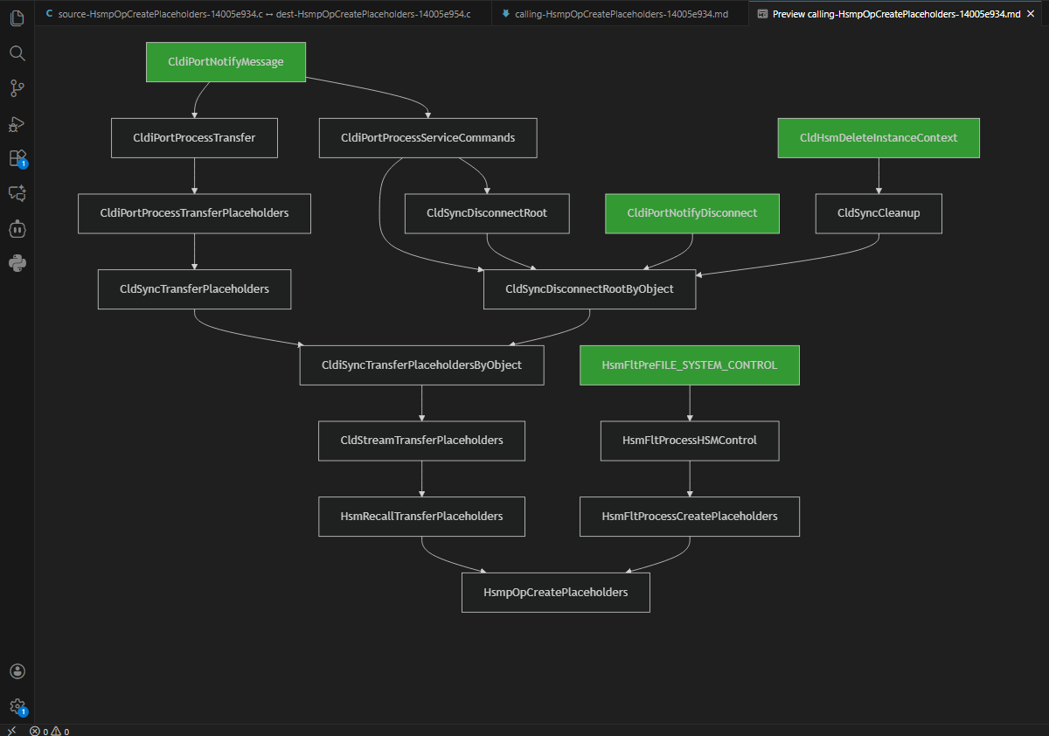Open the Extensions view
This screenshot has width=1049, height=736.
[17, 158]
